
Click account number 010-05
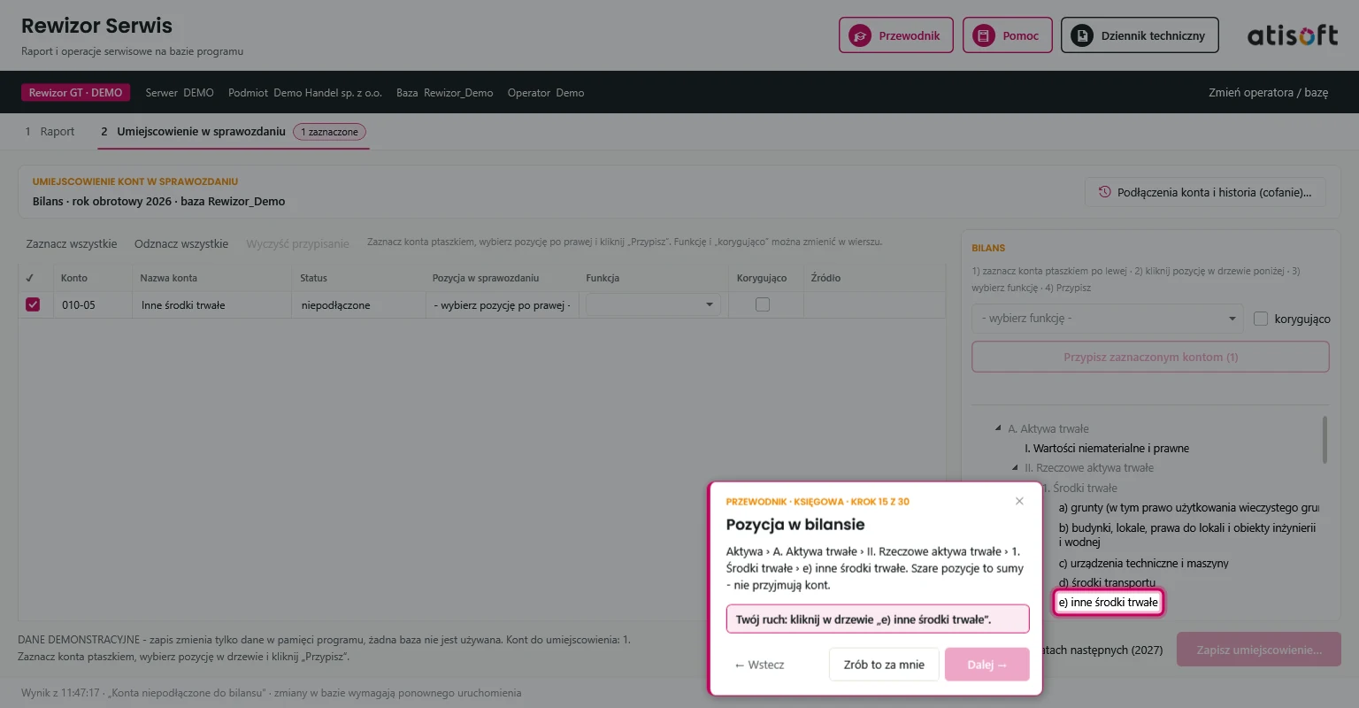pos(79,304)
